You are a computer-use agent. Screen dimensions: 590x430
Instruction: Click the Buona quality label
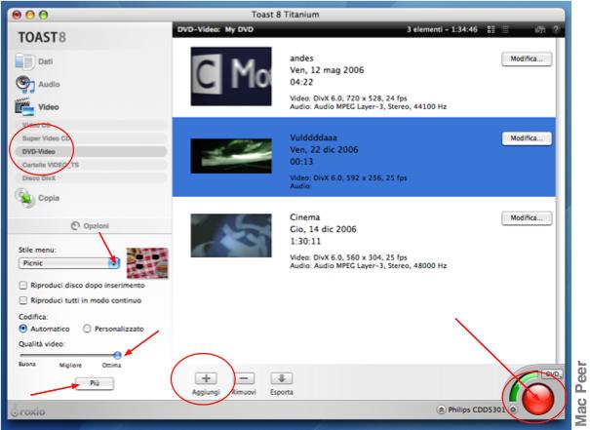click(x=27, y=365)
